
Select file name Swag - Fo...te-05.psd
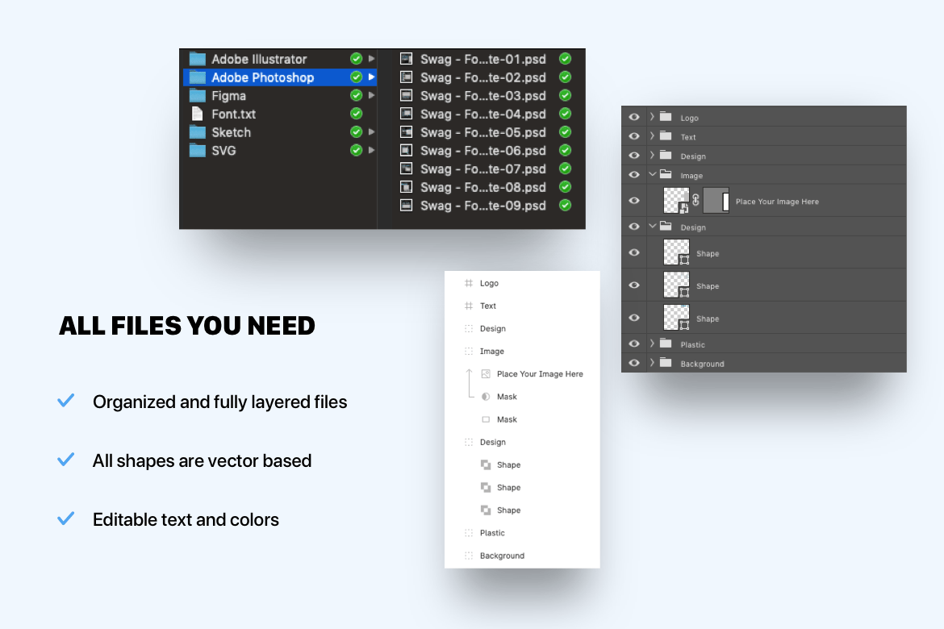point(482,132)
